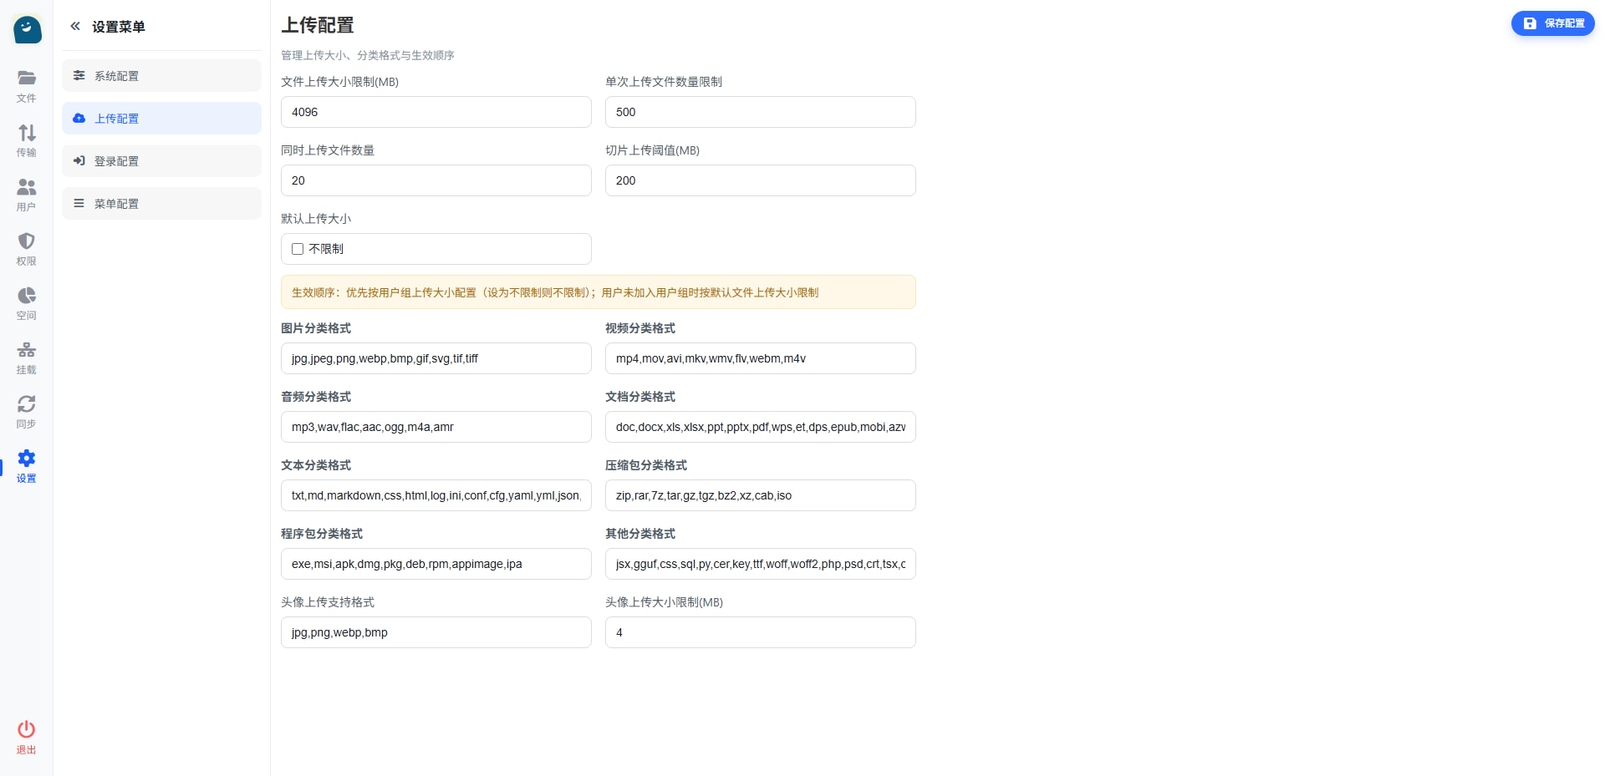This screenshot has width=1605, height=776.
Task: Collapse the 设置菜单 panel with double chevron
Action: pos(75,27)
